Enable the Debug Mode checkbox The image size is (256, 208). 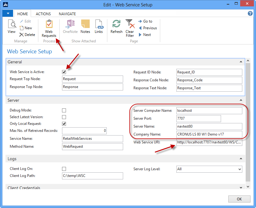64,111
